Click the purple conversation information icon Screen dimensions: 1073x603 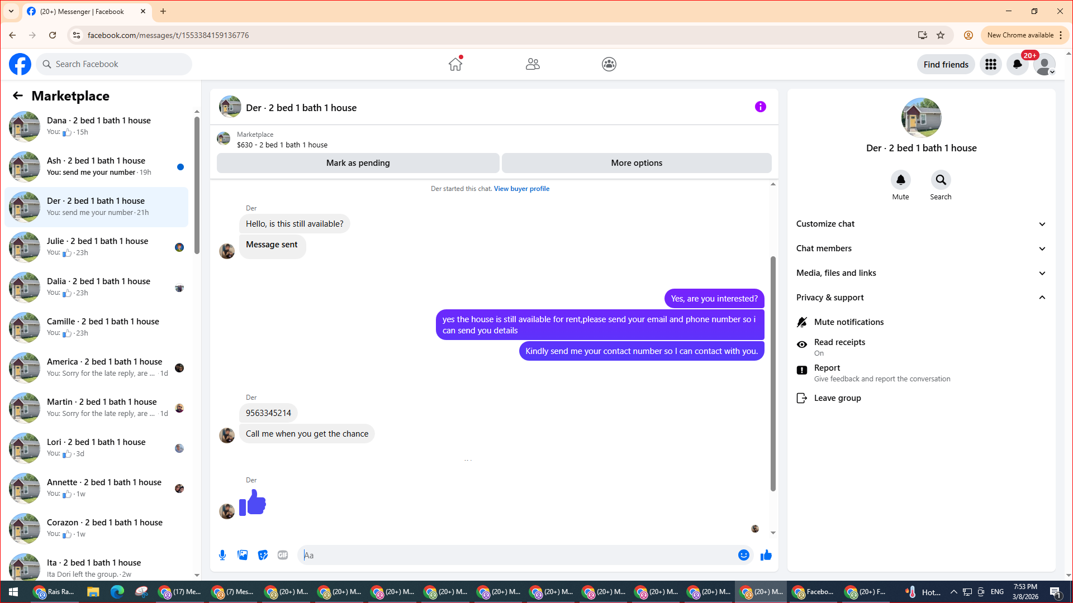click(760, 107)
